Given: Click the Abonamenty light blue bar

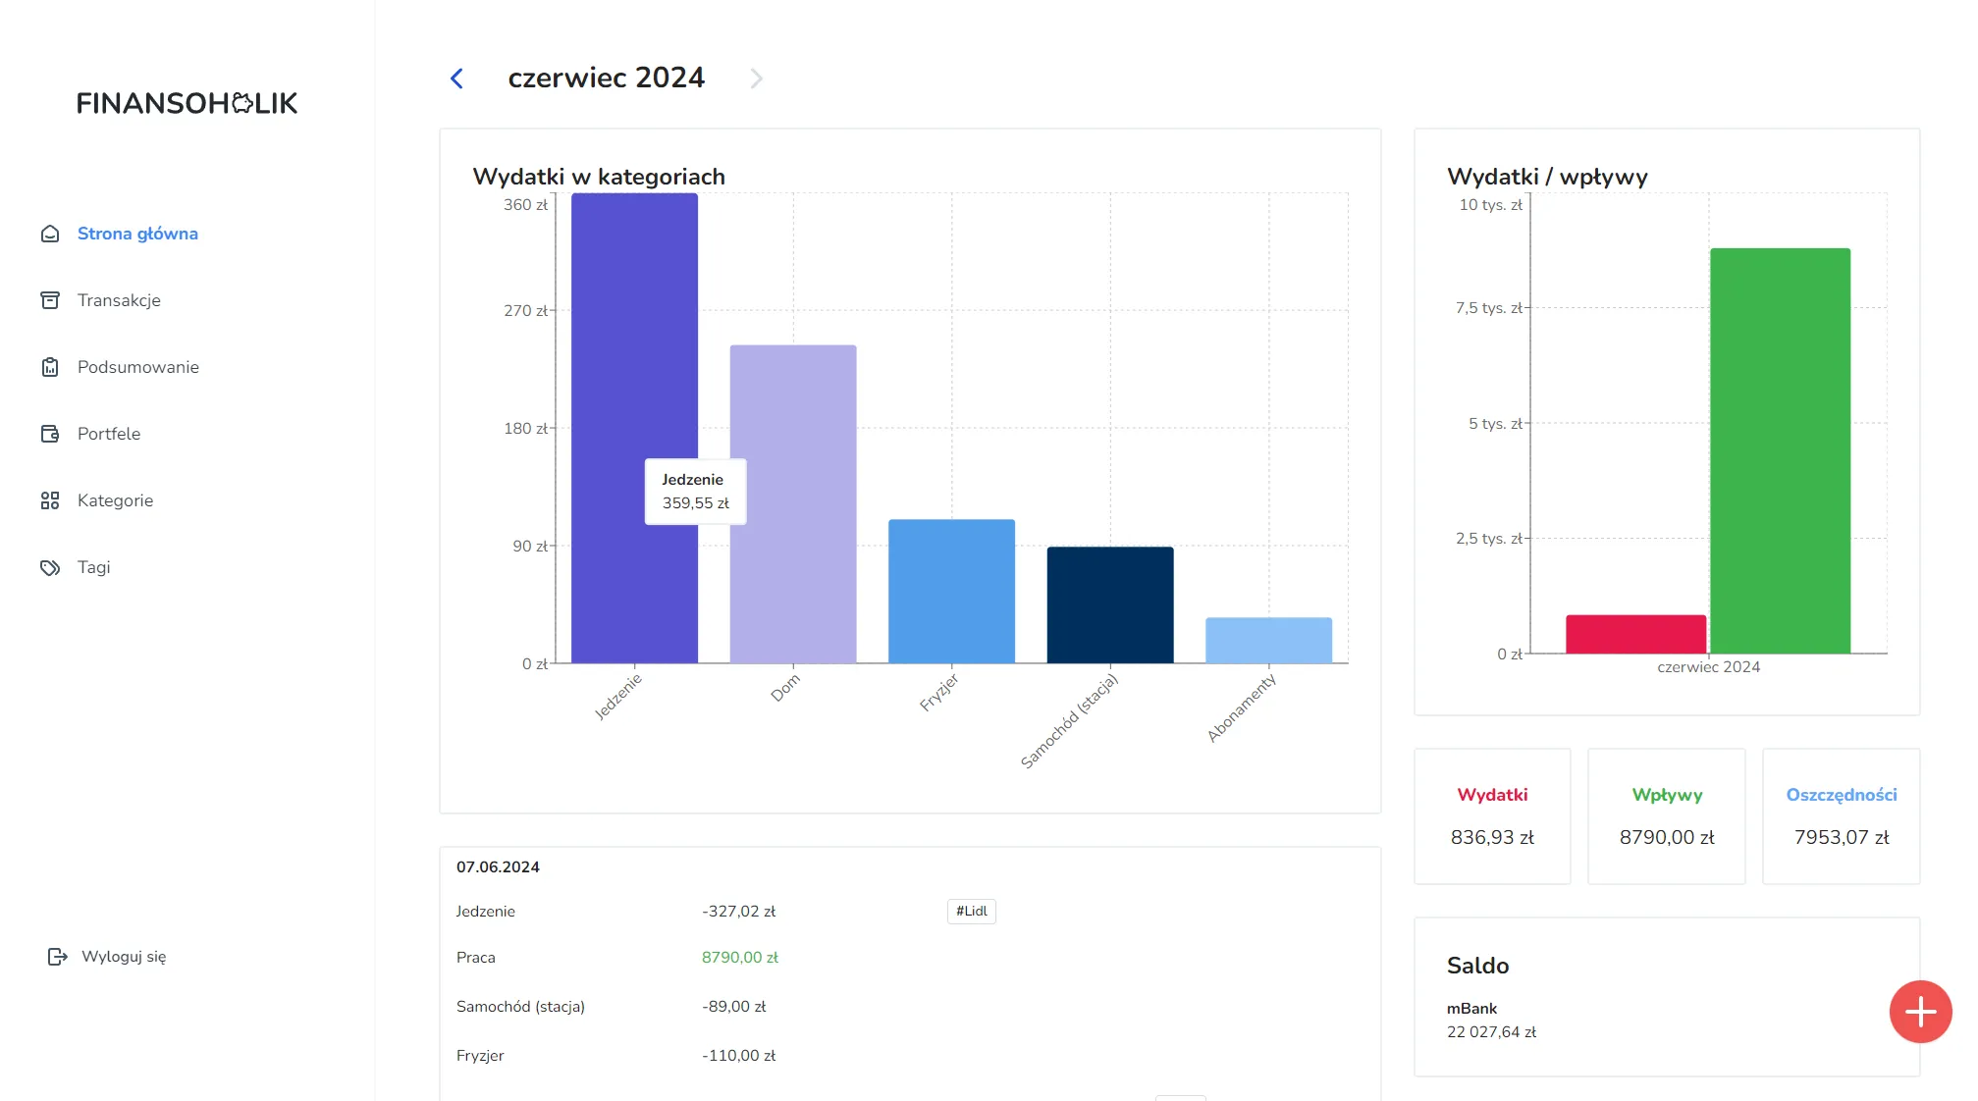Looking at the screenshot, I should (x=1268, y=641).
